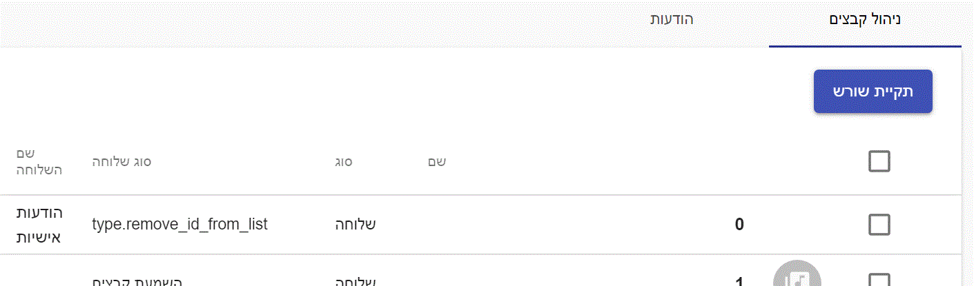Click שלוחה type cell in row 0
The image size is (974, 286).
355,225
